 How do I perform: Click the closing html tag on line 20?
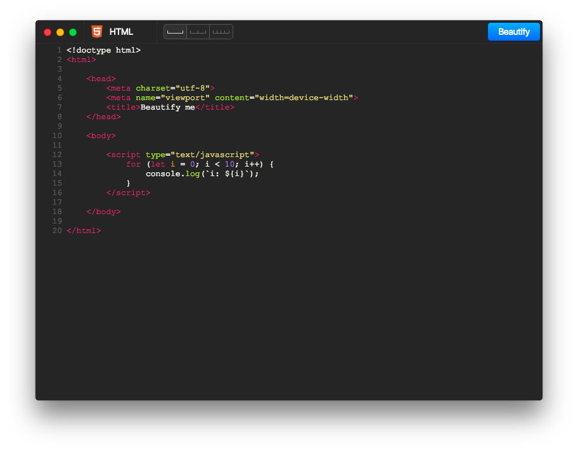coord(82,230)
